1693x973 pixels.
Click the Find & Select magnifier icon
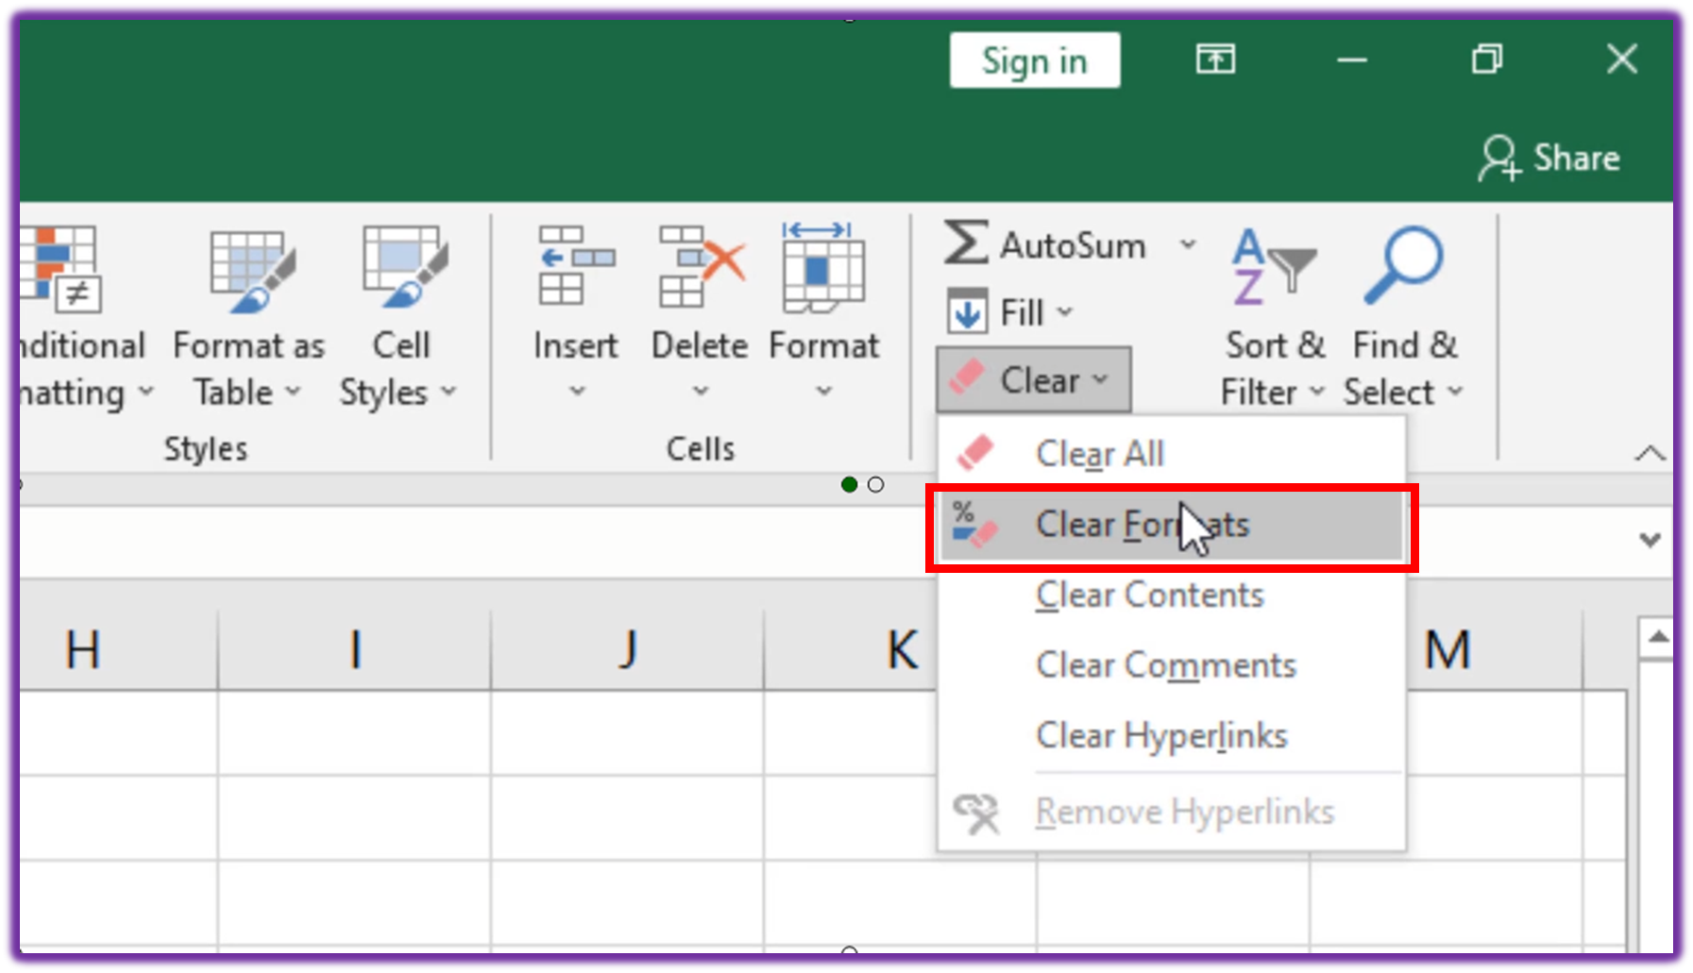1403,264
